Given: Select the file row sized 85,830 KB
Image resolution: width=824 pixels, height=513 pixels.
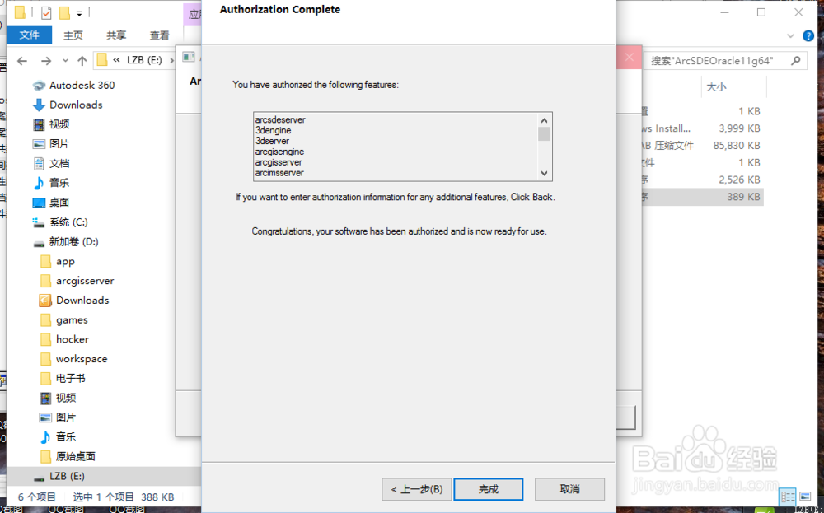Looking at the screenshot, I should pyautogui.click(x=702, y=146).
